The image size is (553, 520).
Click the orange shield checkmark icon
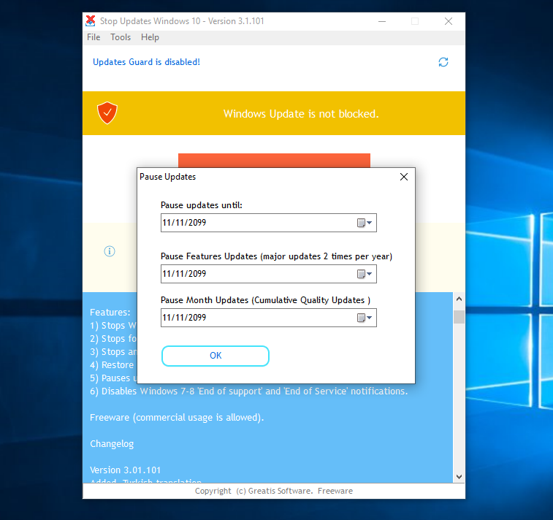pos(107,112)
